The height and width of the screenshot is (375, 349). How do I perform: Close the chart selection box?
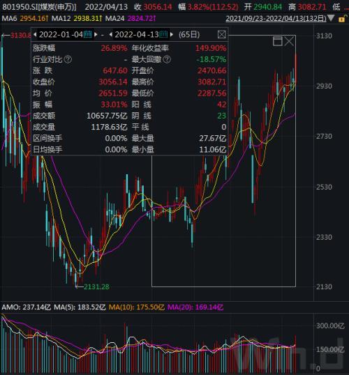point(289,41)
